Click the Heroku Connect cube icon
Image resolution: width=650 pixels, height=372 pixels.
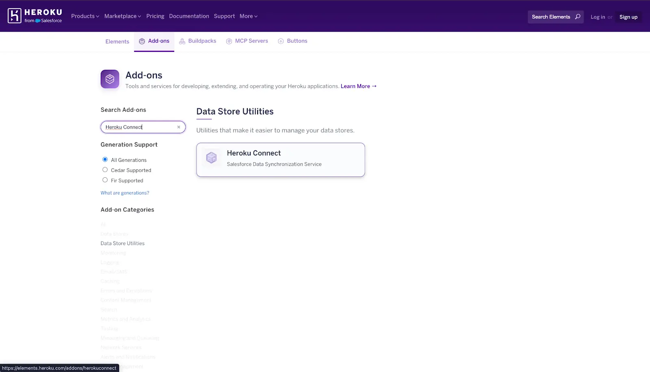coord(212,158)
